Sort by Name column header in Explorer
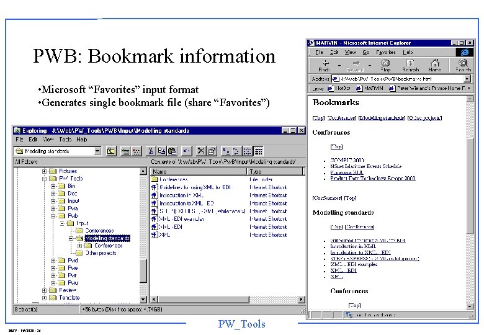Viewport: 484px width, 335px height. click(199, 171)
